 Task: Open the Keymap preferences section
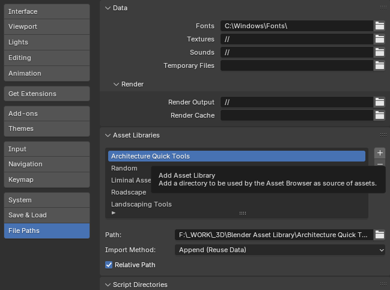point(47,180)
